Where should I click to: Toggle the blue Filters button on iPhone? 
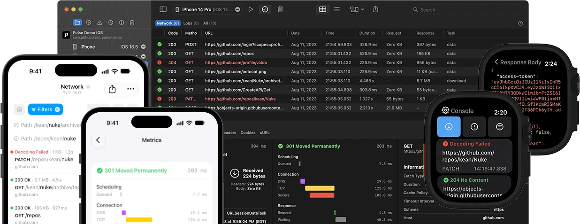(x=46, y=109)
